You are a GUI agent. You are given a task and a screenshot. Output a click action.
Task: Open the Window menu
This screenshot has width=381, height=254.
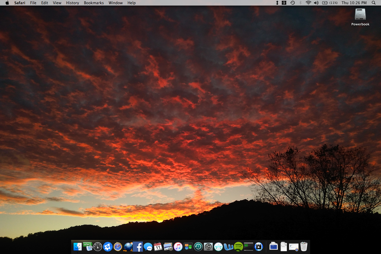pyautogui.click(x=116, y=3)
